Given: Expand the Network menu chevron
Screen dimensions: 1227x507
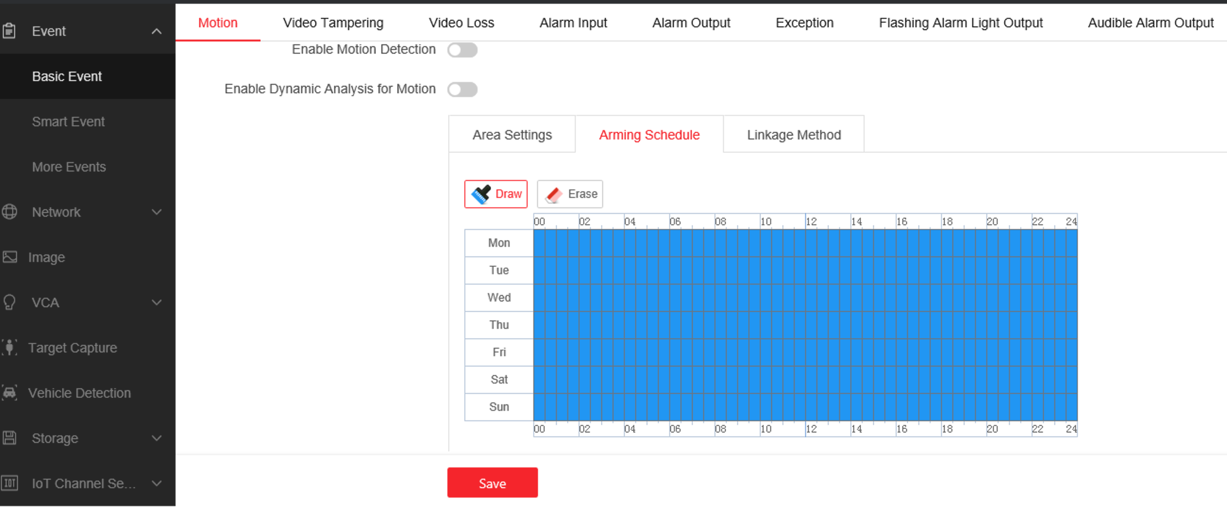Looking at the screenshot, I should pos(156,212).
